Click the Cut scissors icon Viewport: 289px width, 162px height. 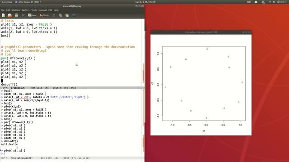tap(54, 15)
